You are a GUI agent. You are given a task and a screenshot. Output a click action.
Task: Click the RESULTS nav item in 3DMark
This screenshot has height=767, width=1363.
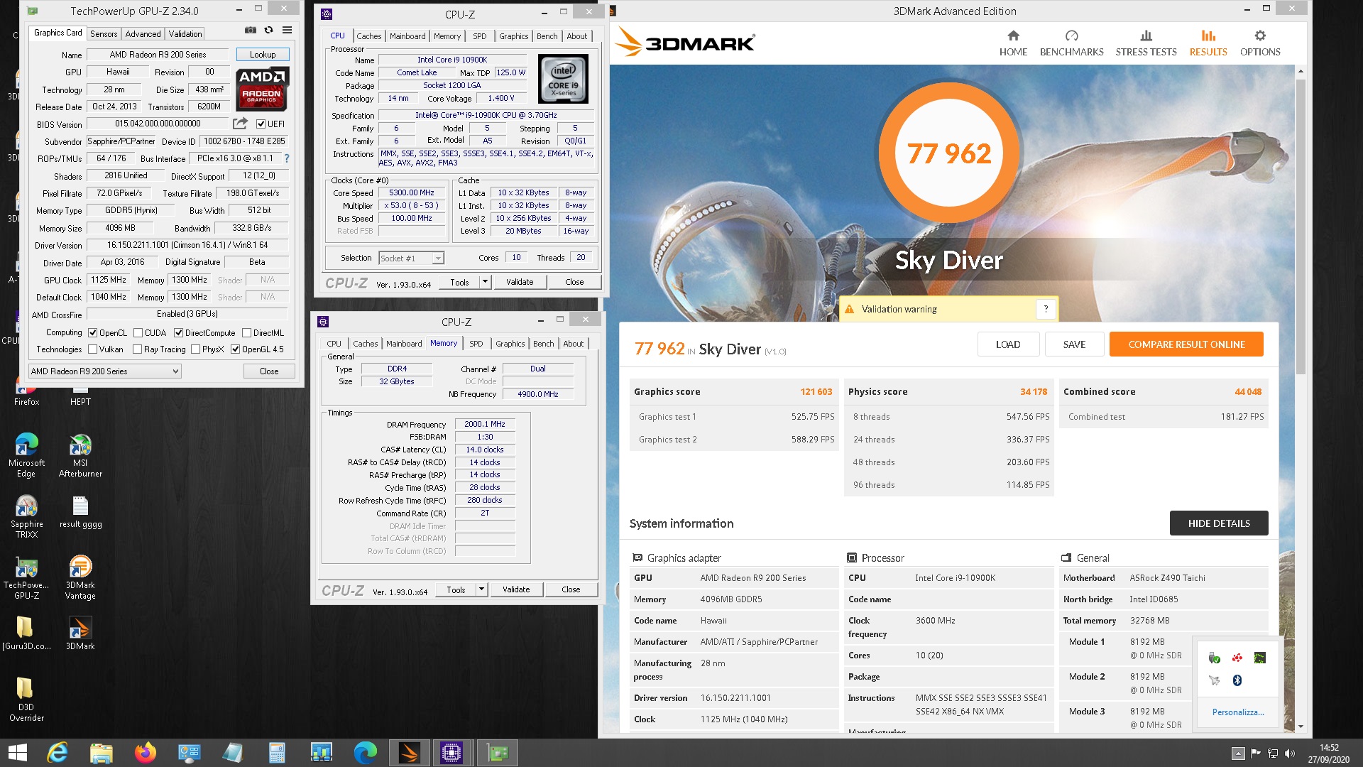1208,43
